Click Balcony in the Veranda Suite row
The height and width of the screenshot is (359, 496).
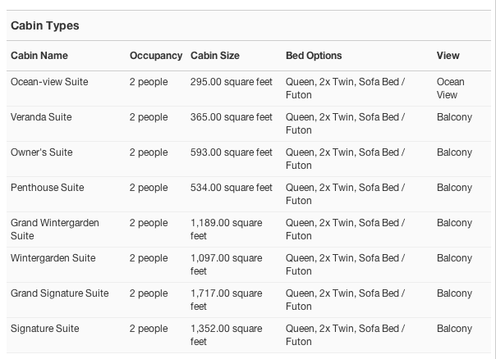(455, 117)
